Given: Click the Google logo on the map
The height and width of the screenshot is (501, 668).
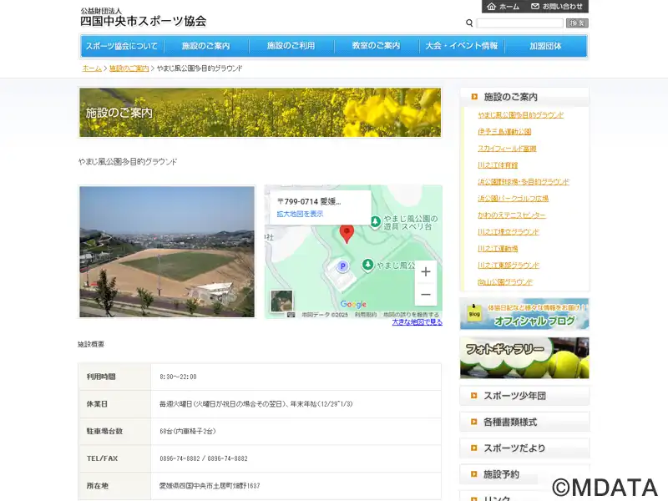Looking at the screenshot, I should coord(353,305).
